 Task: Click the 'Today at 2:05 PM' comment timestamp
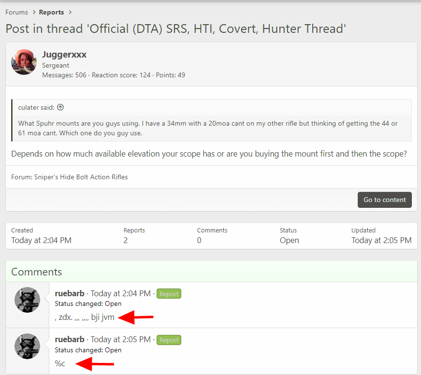coord(120,340)
